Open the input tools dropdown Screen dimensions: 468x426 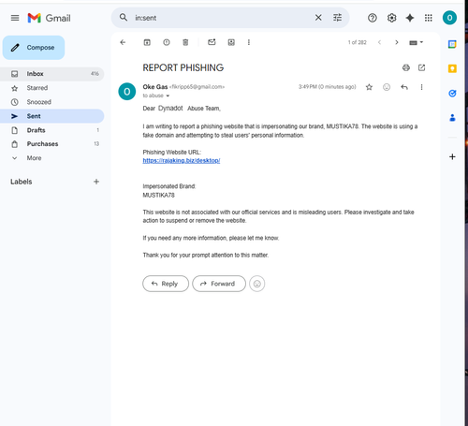pyautogui.click(x=416, y=42)
